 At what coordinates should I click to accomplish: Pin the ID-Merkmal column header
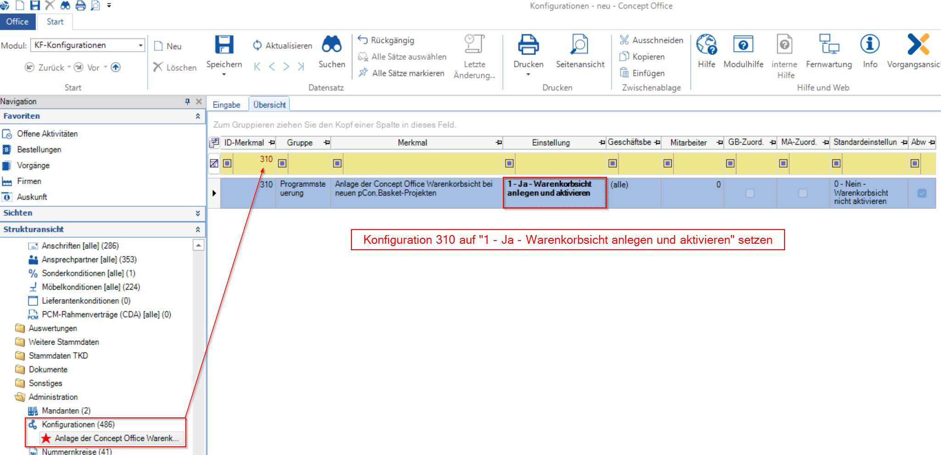[272, 143]
